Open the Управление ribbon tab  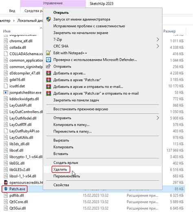[53, 3]
